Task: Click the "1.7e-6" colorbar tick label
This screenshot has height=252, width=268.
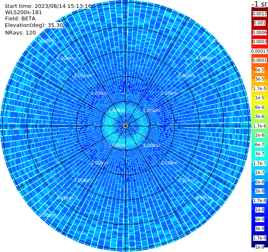Action: [260, 126]
